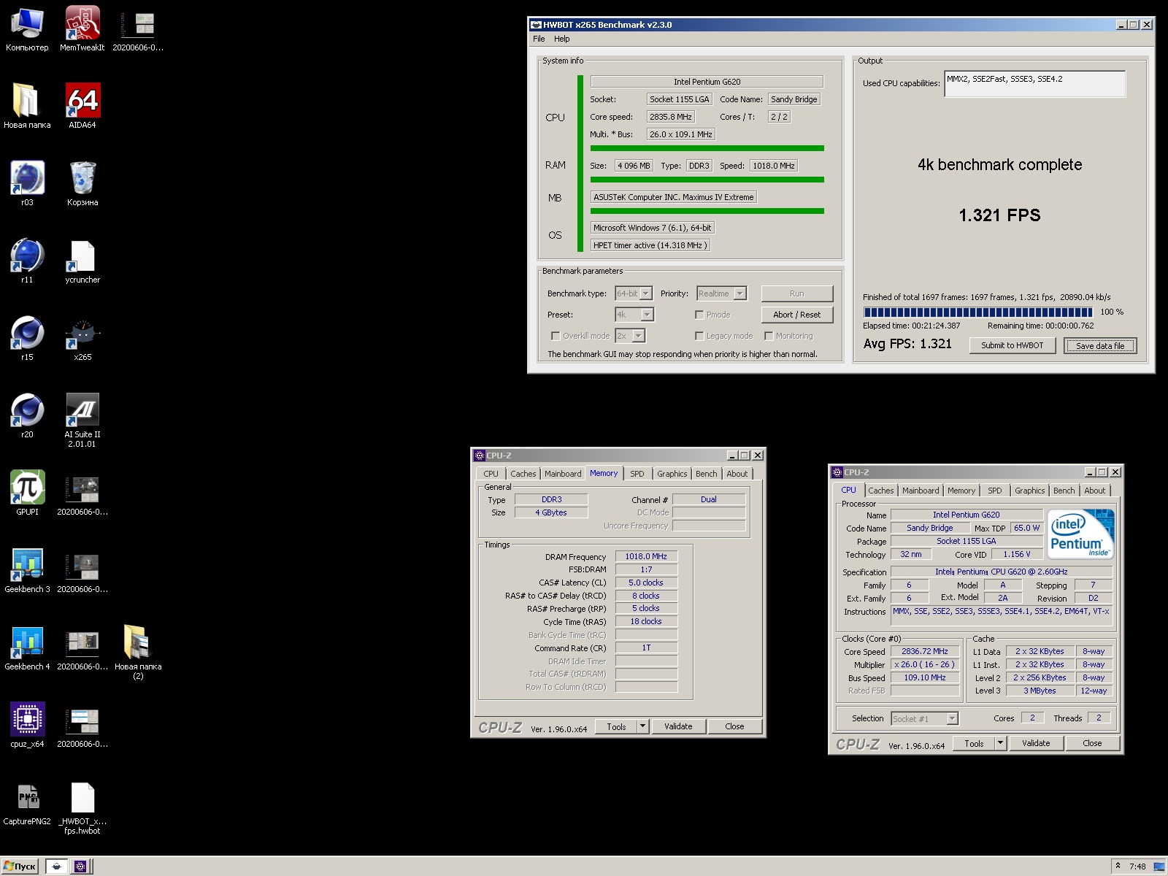The width and height of the screenshot is (1168, 876).
Task: Select the _HWBOT_x fps.hwbot file
Action: pos(82,807)
